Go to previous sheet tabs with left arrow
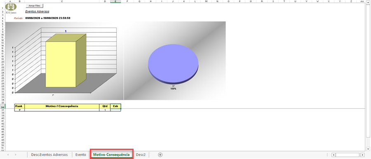Image resolution: width=371 pixels, height=159 pixels. (x=8, y=155)
